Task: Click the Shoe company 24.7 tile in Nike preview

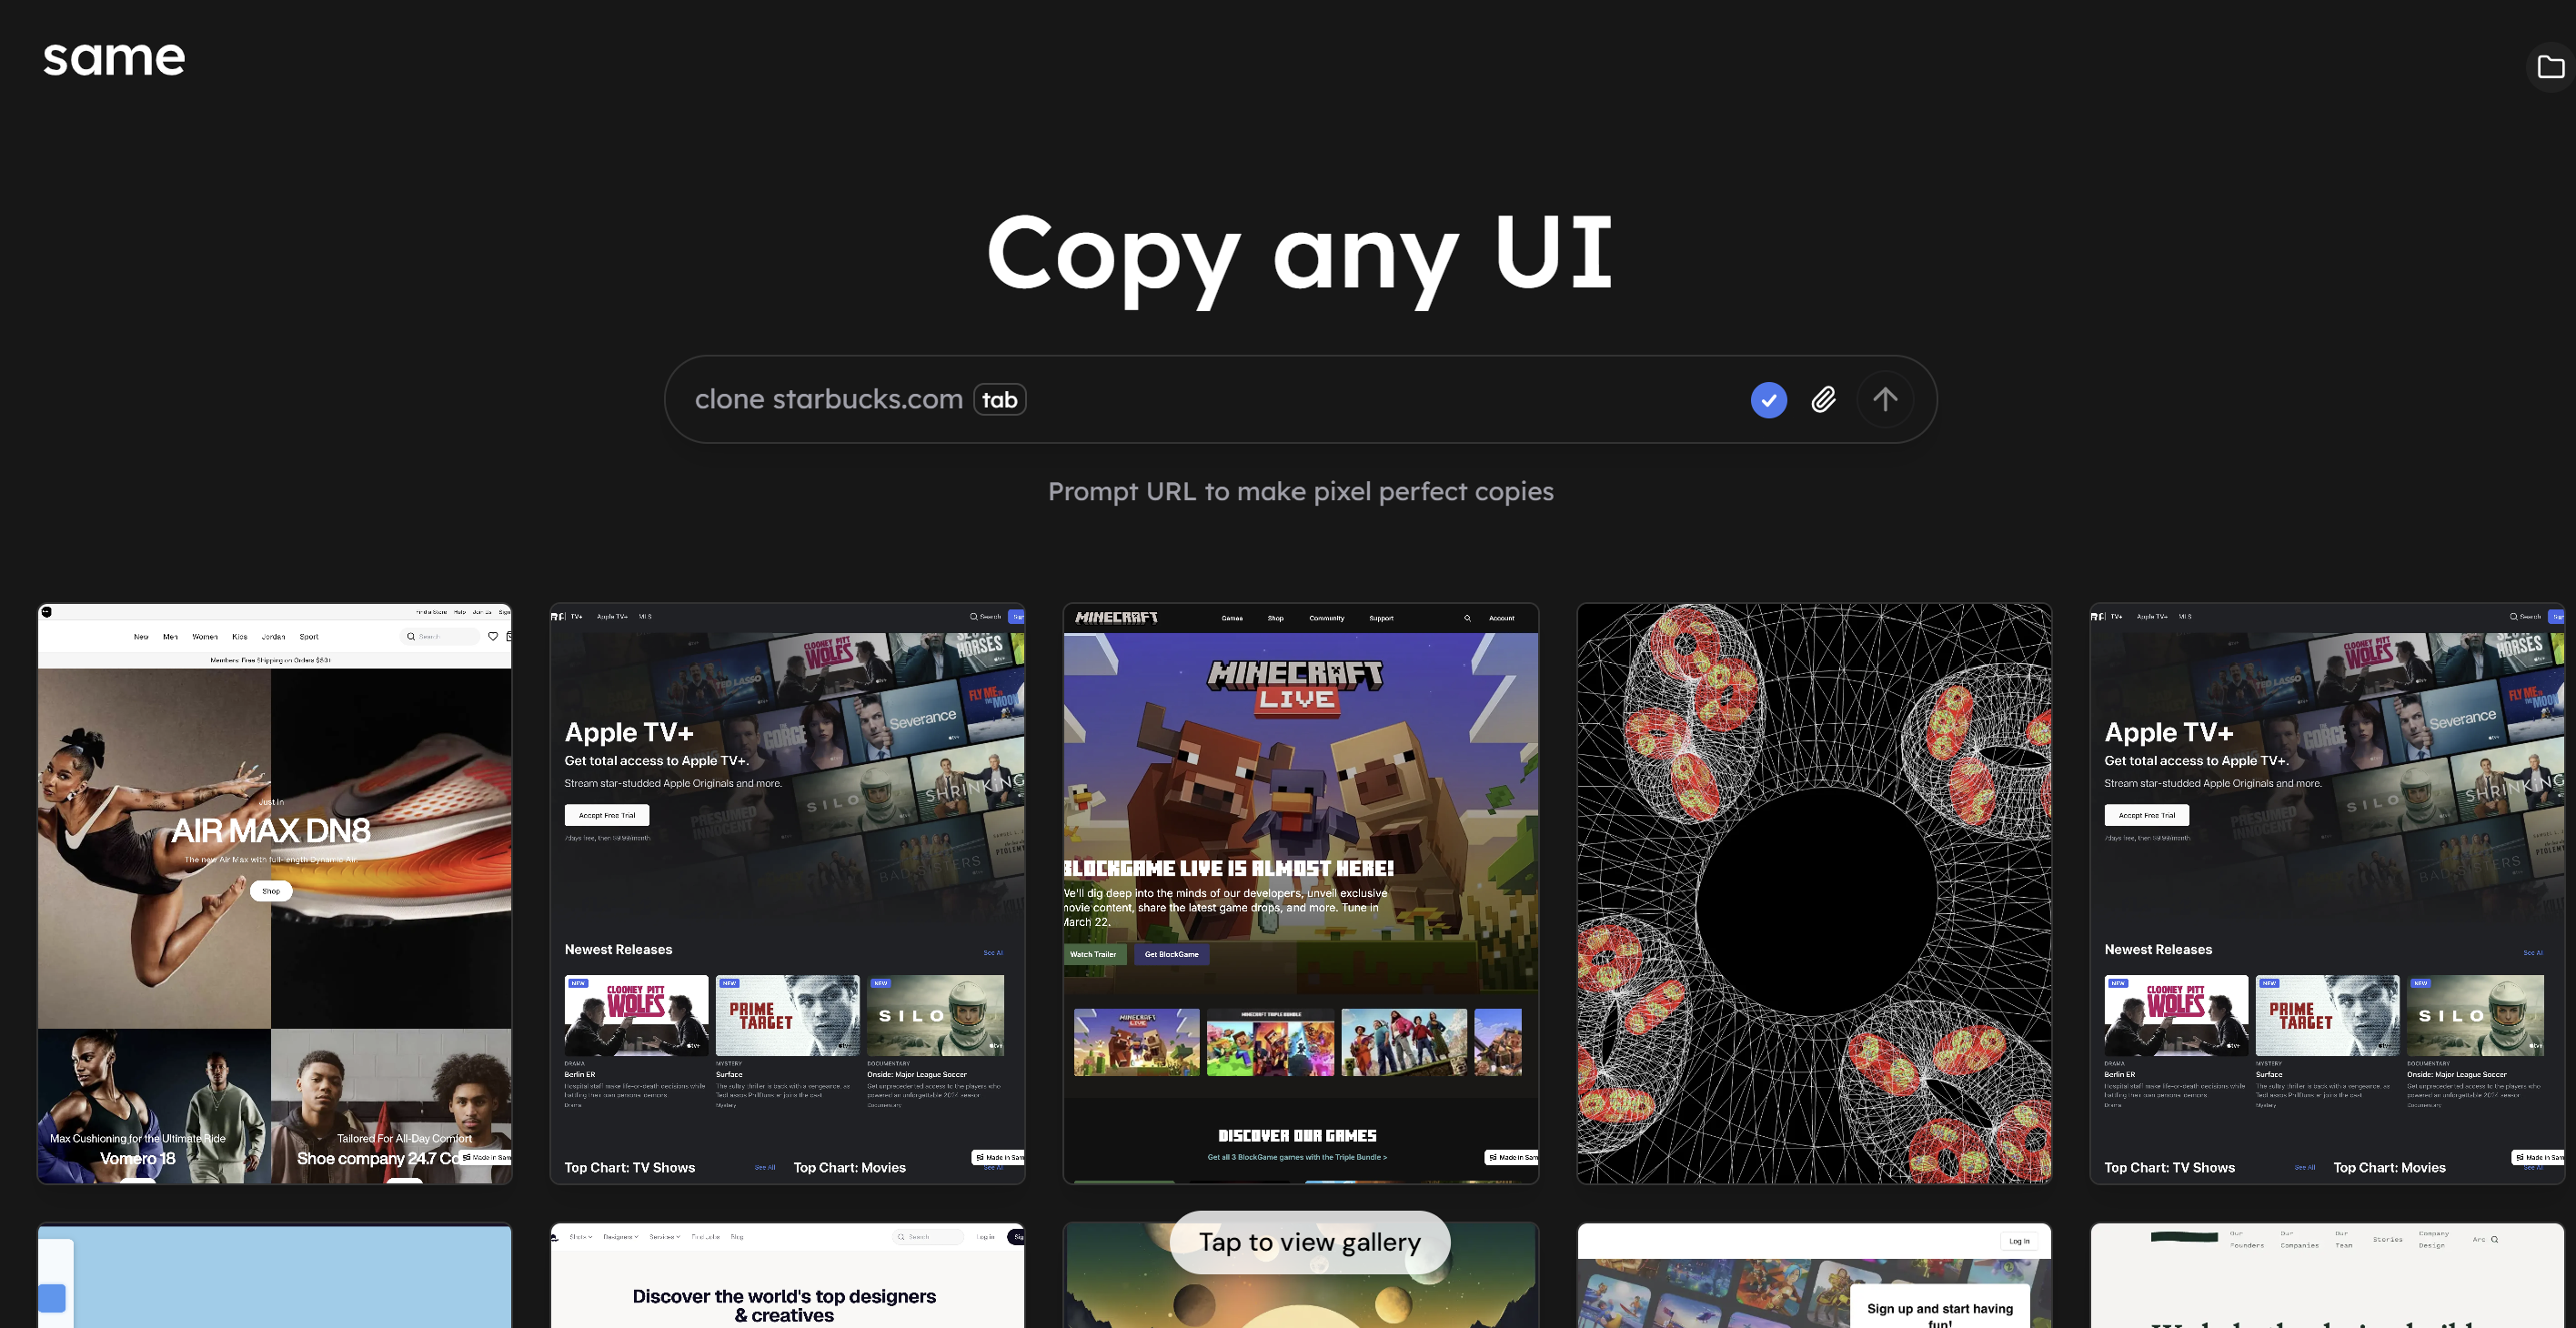Action: click(x=391, y=1106)
